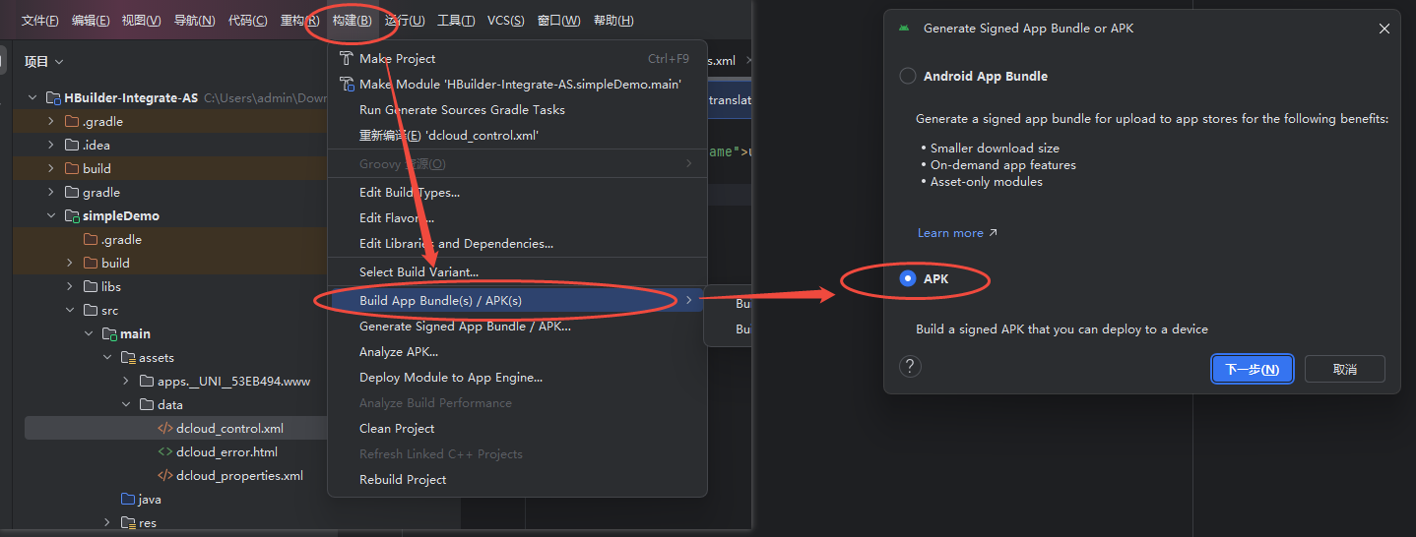
Task: Open the 构建(B) menu
Action: (352, 21)
